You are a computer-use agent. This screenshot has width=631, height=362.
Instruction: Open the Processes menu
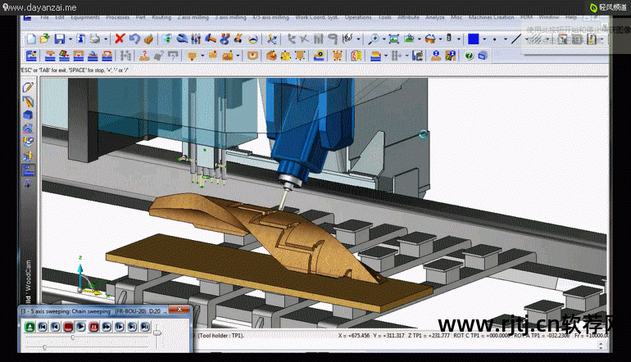(118, 17)
